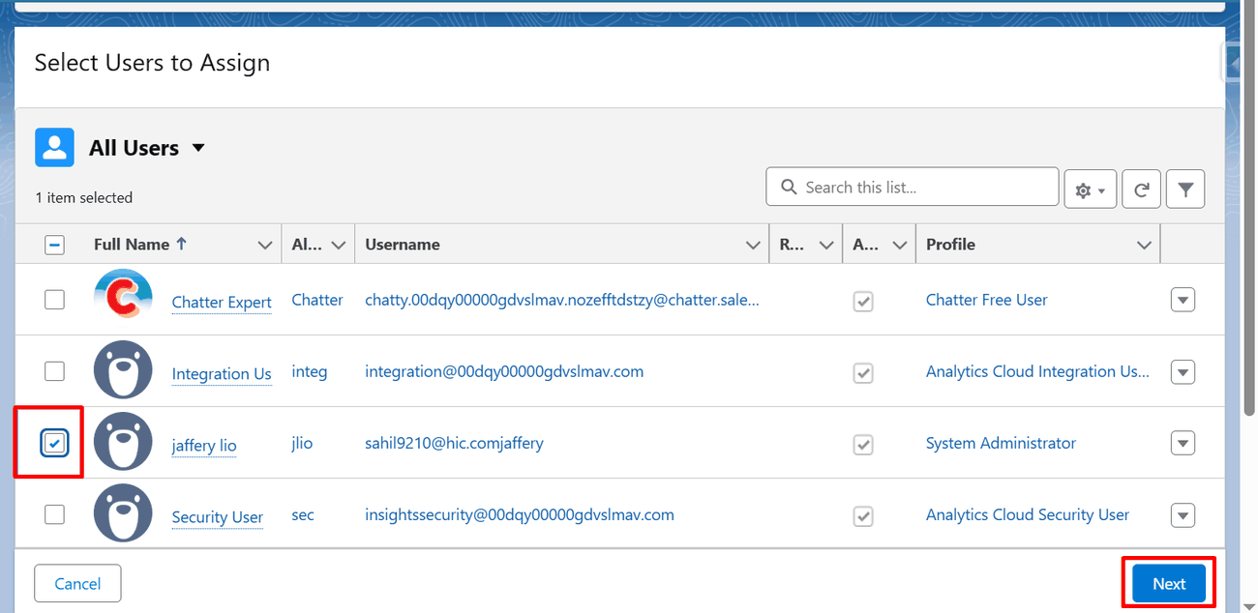Open Analytics Cloud Security User profile link
The image size is (1258, 613).
pos(1028,514)
